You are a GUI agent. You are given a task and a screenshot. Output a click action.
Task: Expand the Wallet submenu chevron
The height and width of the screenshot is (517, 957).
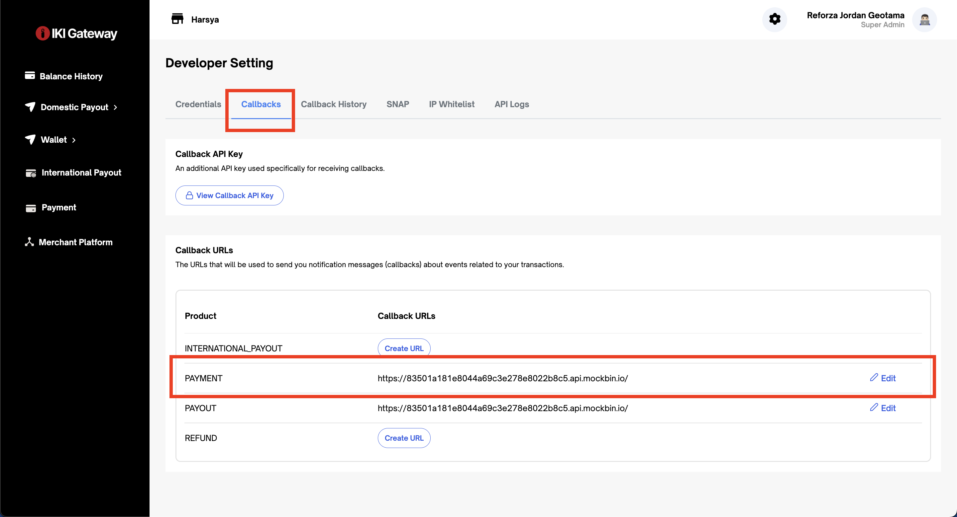pyautogui.click(x=74, y=140)
